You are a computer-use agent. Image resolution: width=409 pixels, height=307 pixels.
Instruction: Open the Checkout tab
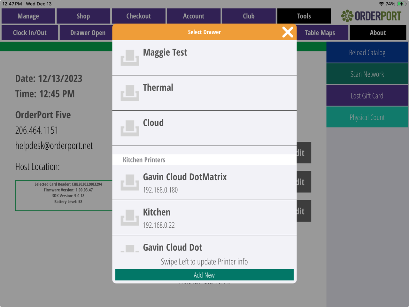tap(139, 16)
